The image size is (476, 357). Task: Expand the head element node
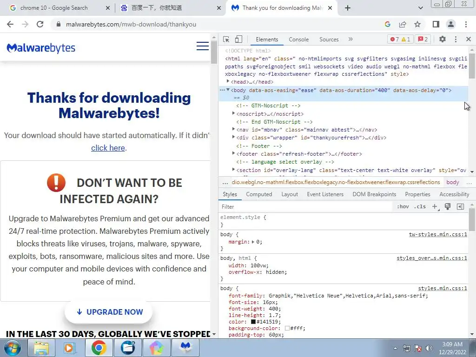point(228,81)
